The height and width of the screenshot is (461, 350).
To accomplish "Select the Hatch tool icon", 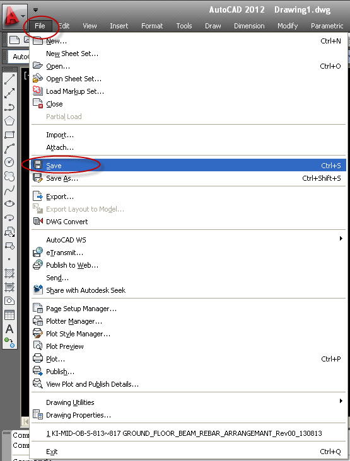I will [x=9, y=273].
